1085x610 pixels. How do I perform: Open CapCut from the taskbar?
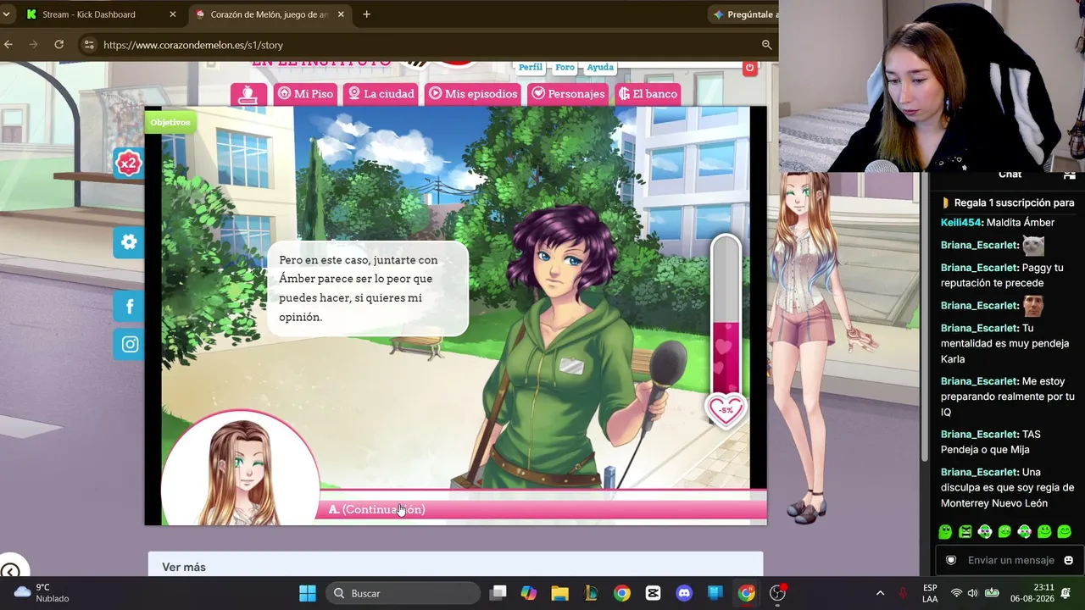point(653,593)
